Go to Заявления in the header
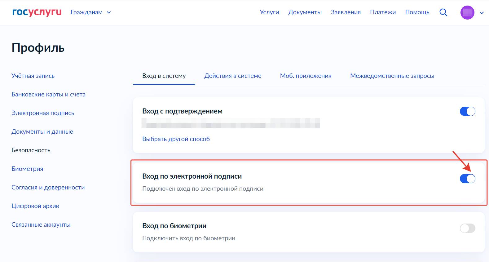The height and width of the screenshot is (262, 489). click(346, 12)
